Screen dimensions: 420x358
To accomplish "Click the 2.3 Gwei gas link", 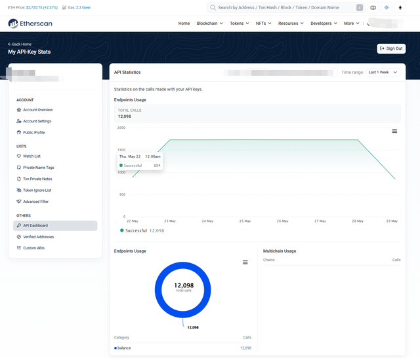I will point(83,7).
